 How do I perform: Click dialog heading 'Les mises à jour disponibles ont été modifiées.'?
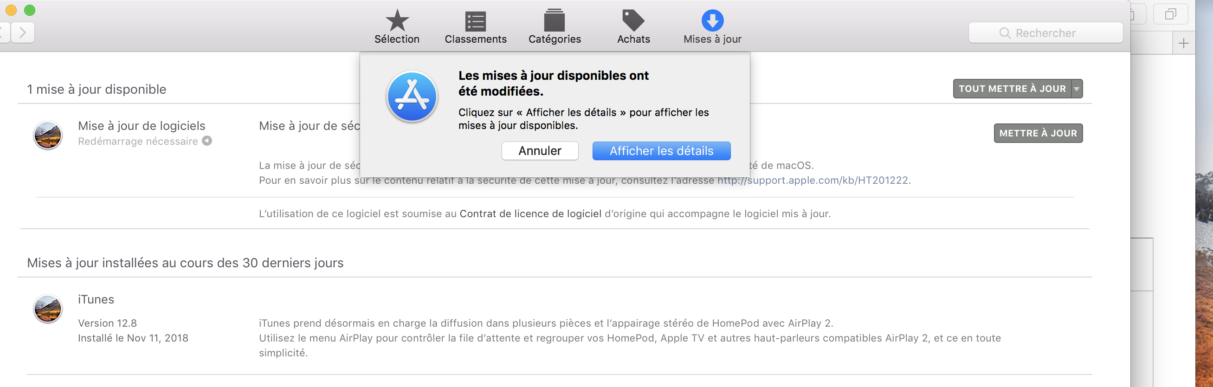coord(553,84)
